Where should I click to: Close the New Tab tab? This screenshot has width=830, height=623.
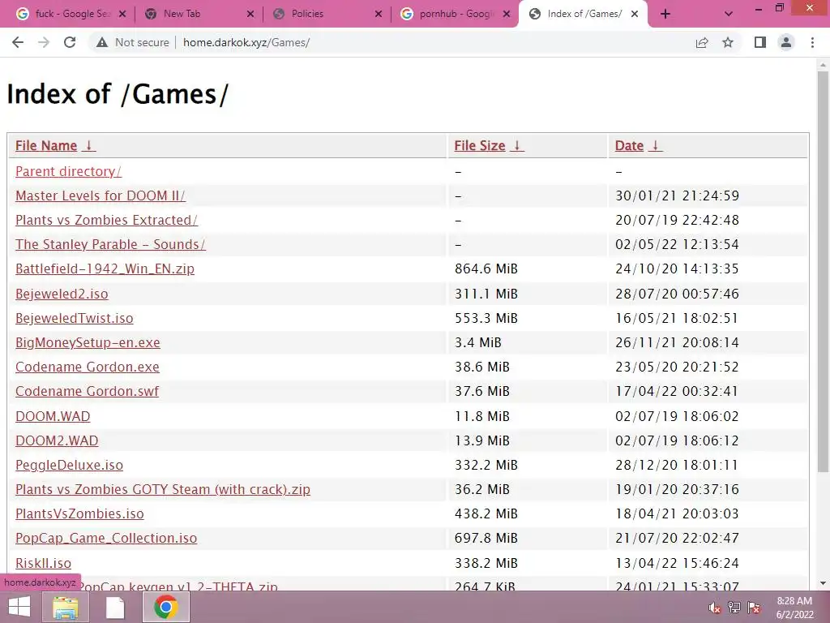pos(250,15)
